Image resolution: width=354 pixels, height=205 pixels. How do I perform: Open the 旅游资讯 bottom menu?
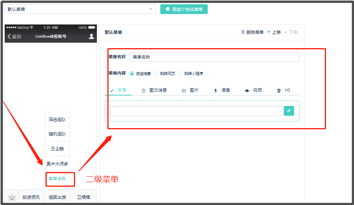(x=31, y=197)
